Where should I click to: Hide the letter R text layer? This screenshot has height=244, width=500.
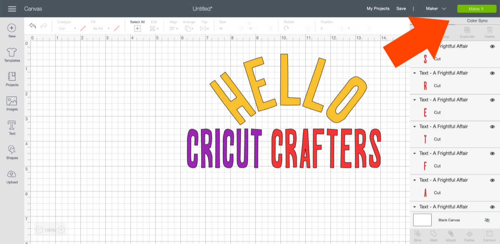pyautogui.click(x=492, y=73)
